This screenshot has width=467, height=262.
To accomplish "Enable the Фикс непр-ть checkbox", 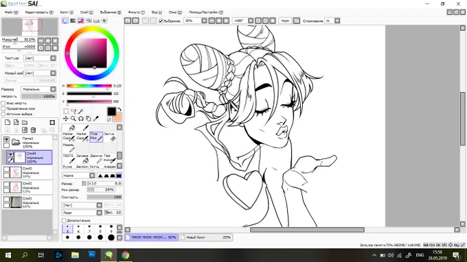I will [x=3, y=103].
